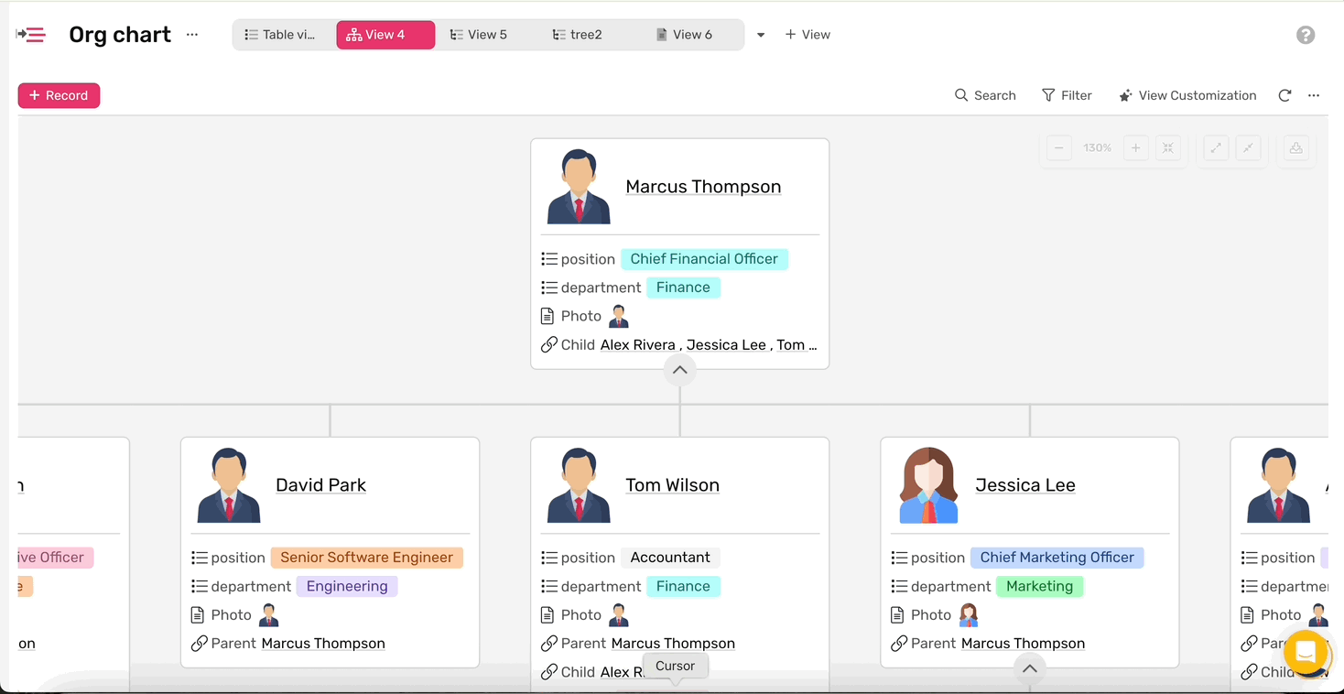Expand all nodes with the diagonal arrows icon
Screen dimensions: 1344x694
(x=1216, y=148)
